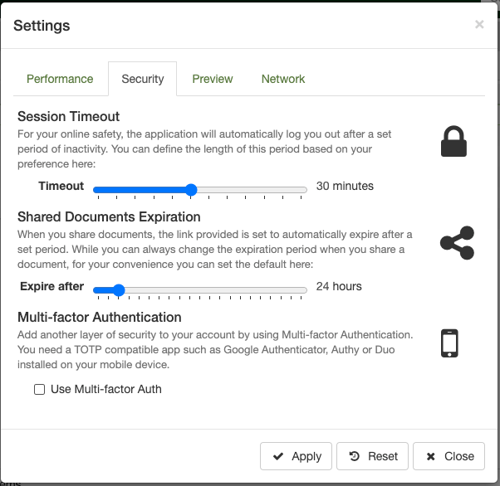Select the Network tab
The width and height of the screenshot is (500, 486).
pyautogui.click(x=283, y=79)
